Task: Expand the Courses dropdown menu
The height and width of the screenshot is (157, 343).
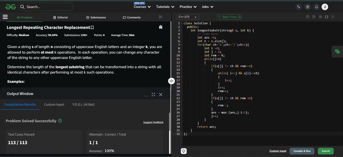Action: [x=142, y=7]
